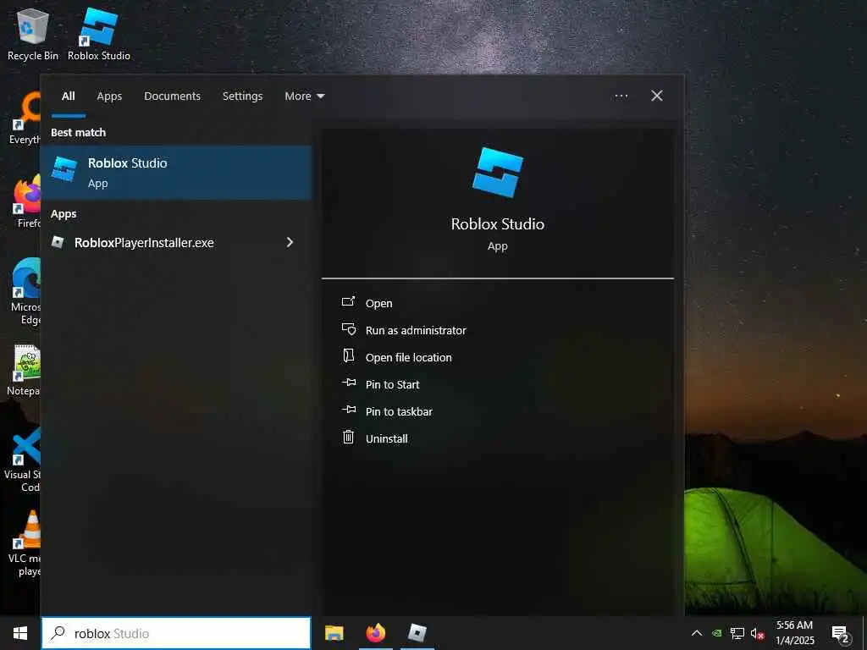Select the Visual Studio Code desktop shortcut
This screenshot has height=650, width=867.
22,460
